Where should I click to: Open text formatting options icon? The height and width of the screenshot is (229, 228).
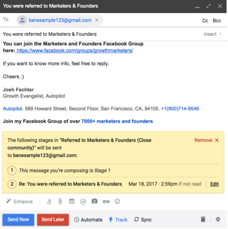(x=49, y=201)
